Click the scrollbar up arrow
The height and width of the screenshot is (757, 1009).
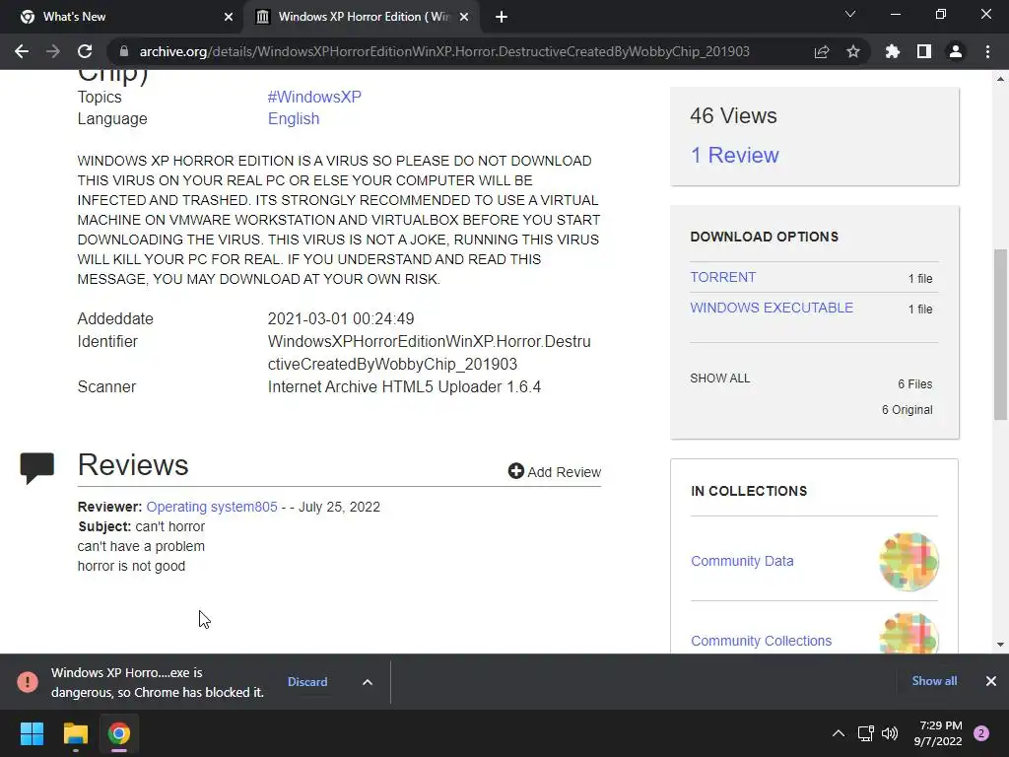(1000, 79)
